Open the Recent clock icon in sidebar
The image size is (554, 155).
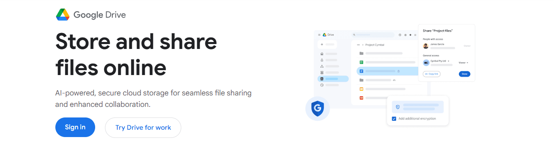[x=322, y=85]
